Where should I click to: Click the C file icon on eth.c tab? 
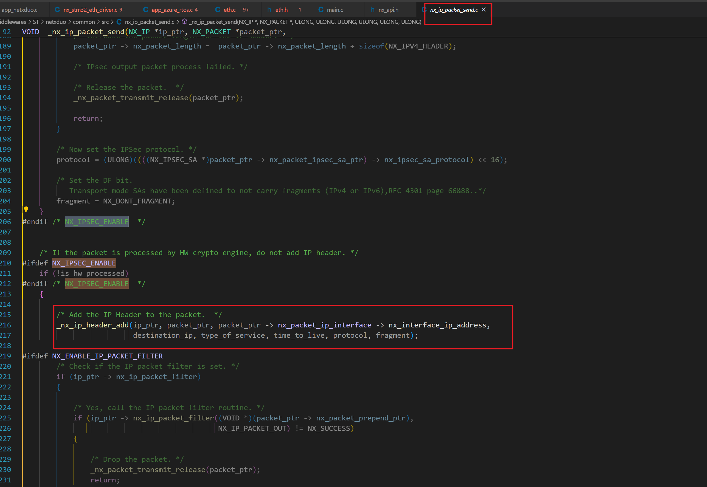[x=218, y=10]
